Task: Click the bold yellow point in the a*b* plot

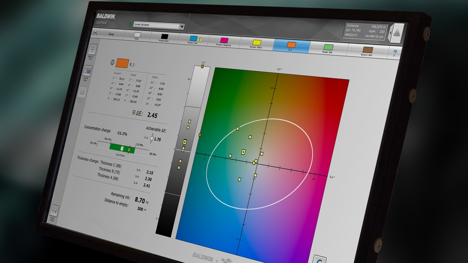Action: pyautogui.click(x=244, y=152)
